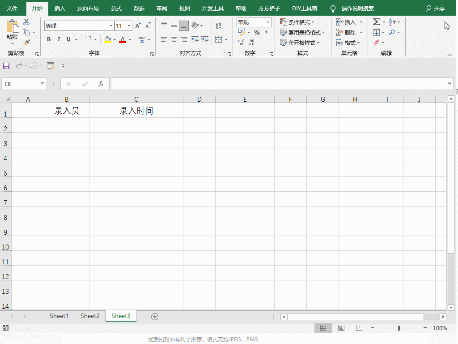Toggle middle align
Viewport: 458px width, 344px height.
(x=174, y=26)
